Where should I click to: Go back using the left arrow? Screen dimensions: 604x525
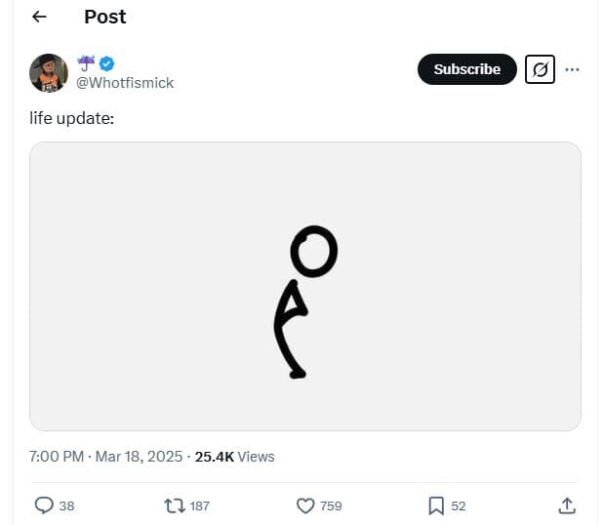click(39, 17)
